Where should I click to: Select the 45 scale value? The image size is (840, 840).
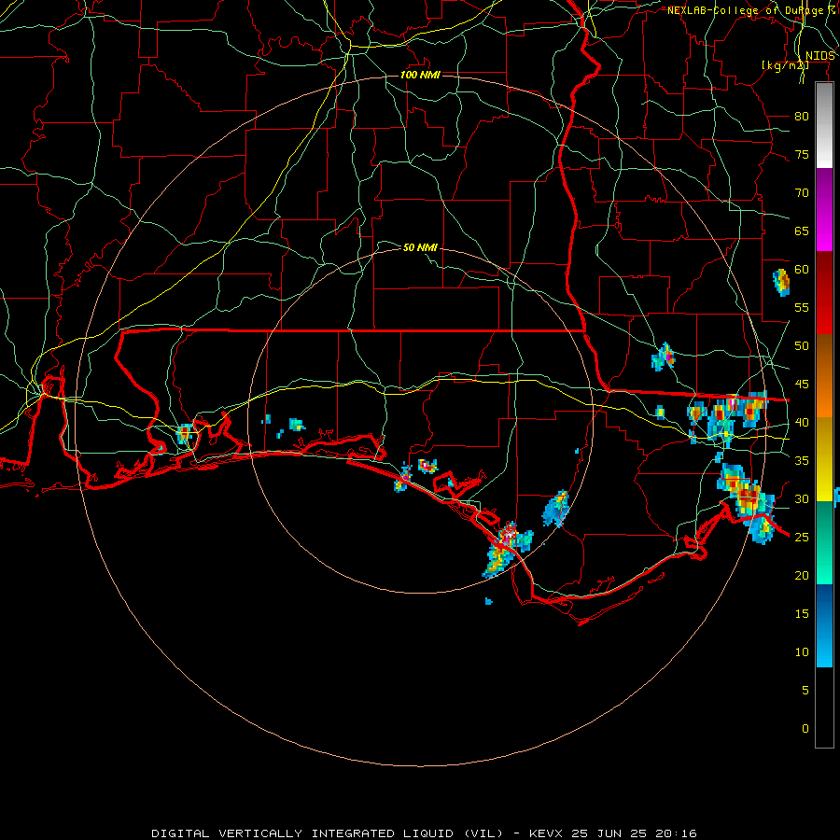(x=802, y=385)
